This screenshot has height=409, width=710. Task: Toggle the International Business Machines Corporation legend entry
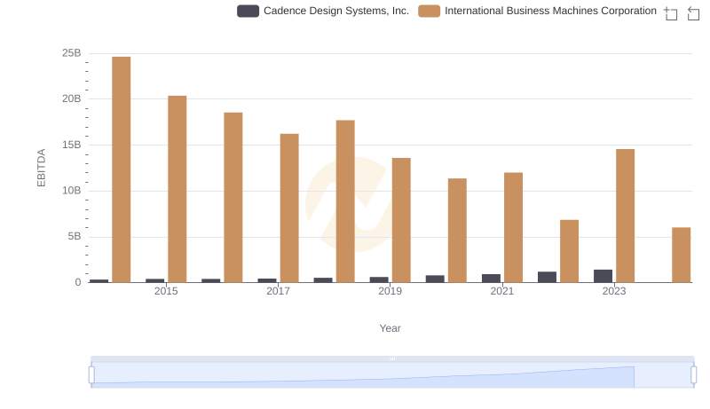(x=537, y=11)
